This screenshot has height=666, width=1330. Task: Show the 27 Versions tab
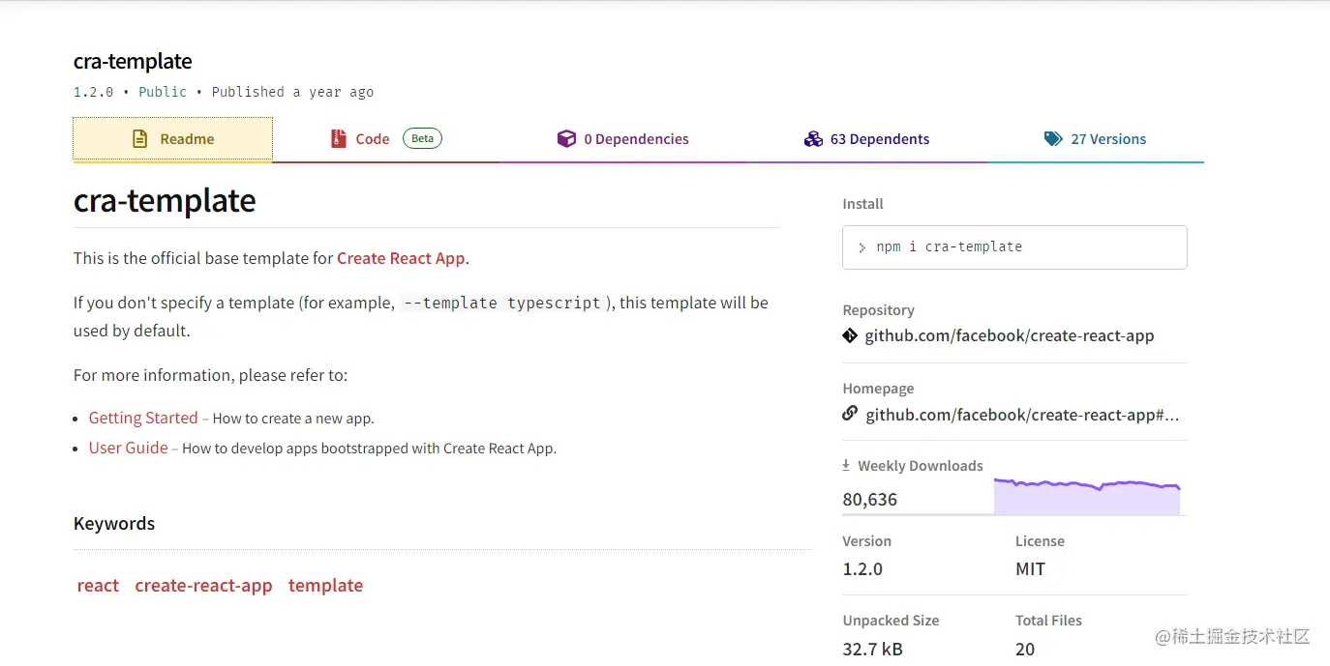[x=1095, y=139]
